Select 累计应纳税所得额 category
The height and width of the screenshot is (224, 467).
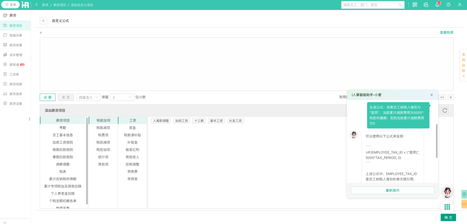coord(63,179)
